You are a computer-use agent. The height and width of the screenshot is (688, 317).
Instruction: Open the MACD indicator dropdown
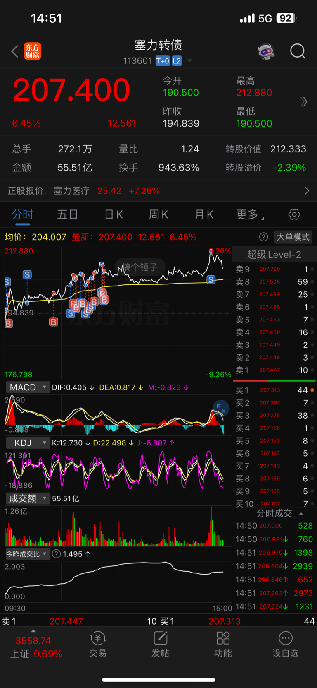pos(28,387)
